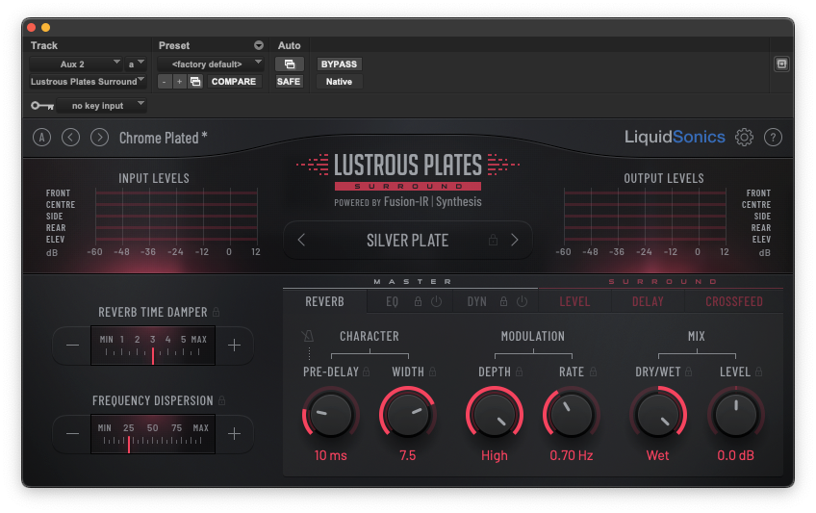Viewport: 816px width, 513px height.
Task: Click the Width knob
Action: [407, 414]
